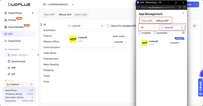Select the Video Music category
The image size is (203, 106).
pos(50,53)
